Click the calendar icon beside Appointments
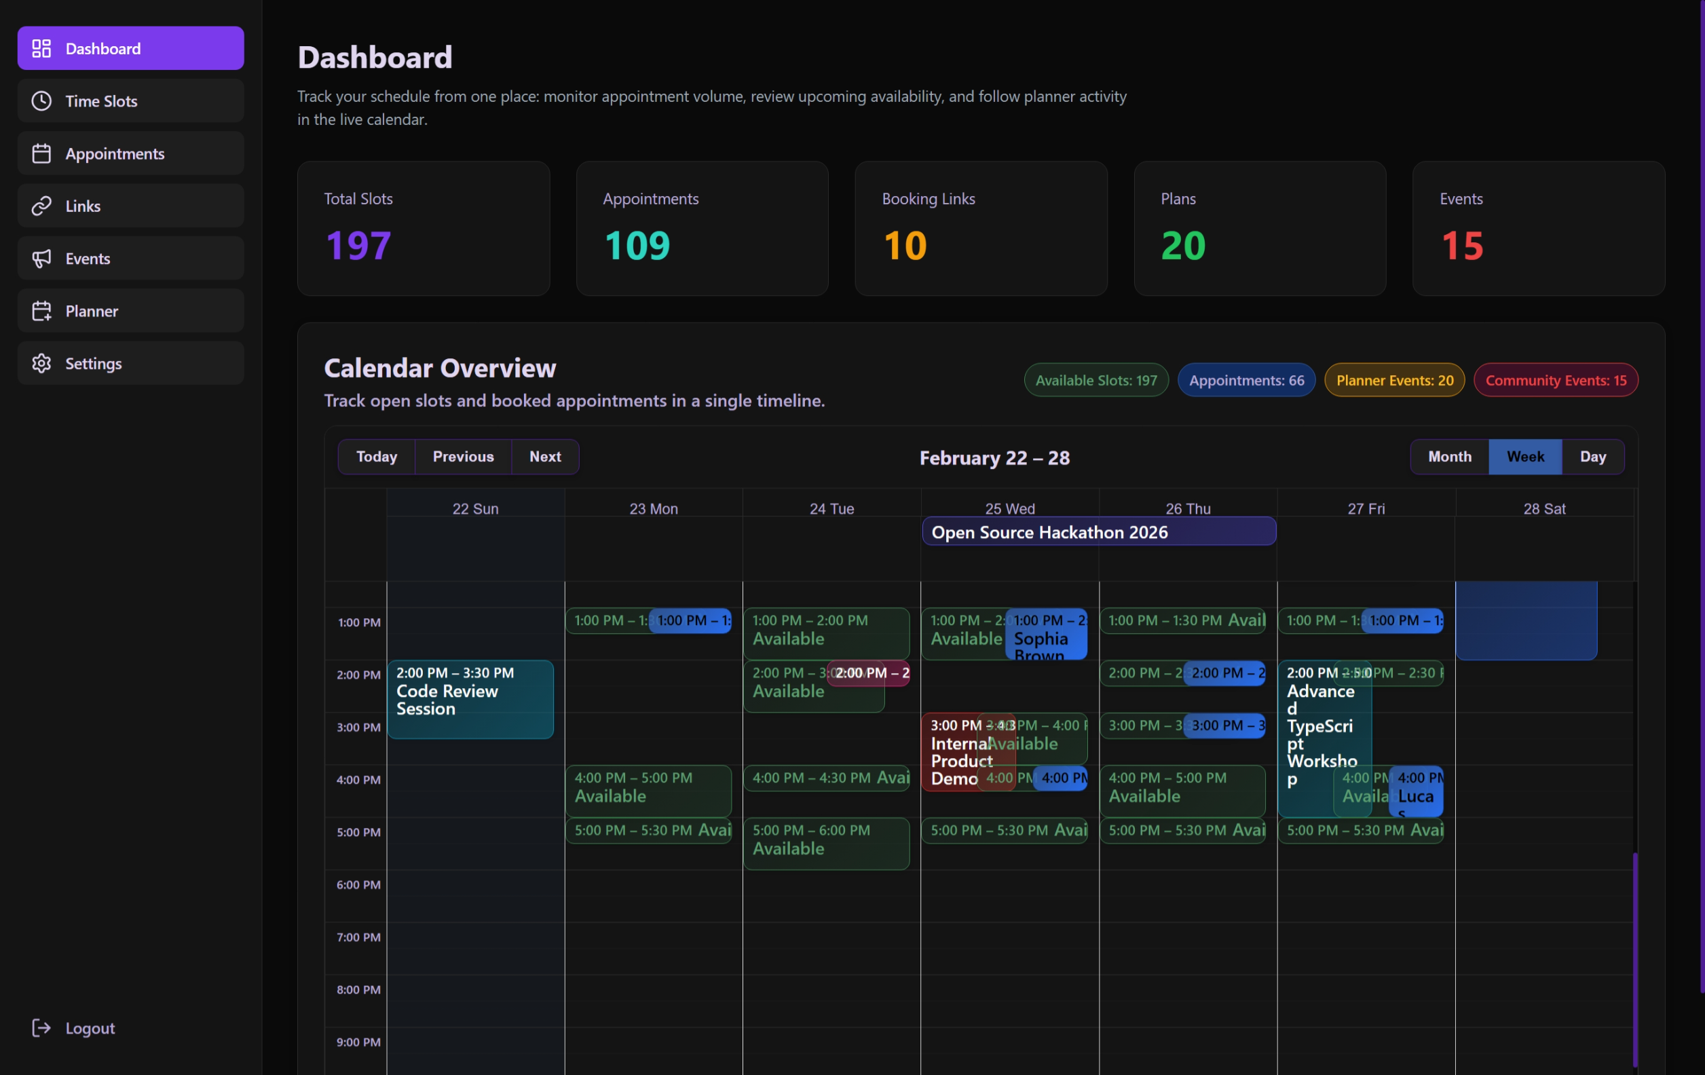Screen dimensions: 1705x1075 [42, 153]
